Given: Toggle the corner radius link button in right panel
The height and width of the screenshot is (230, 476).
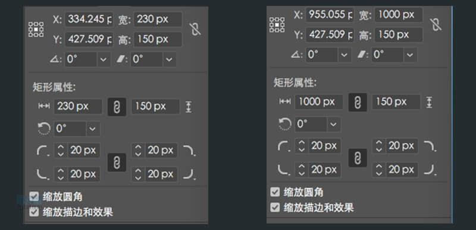Looking at the screenshot, I should [358, 158].
